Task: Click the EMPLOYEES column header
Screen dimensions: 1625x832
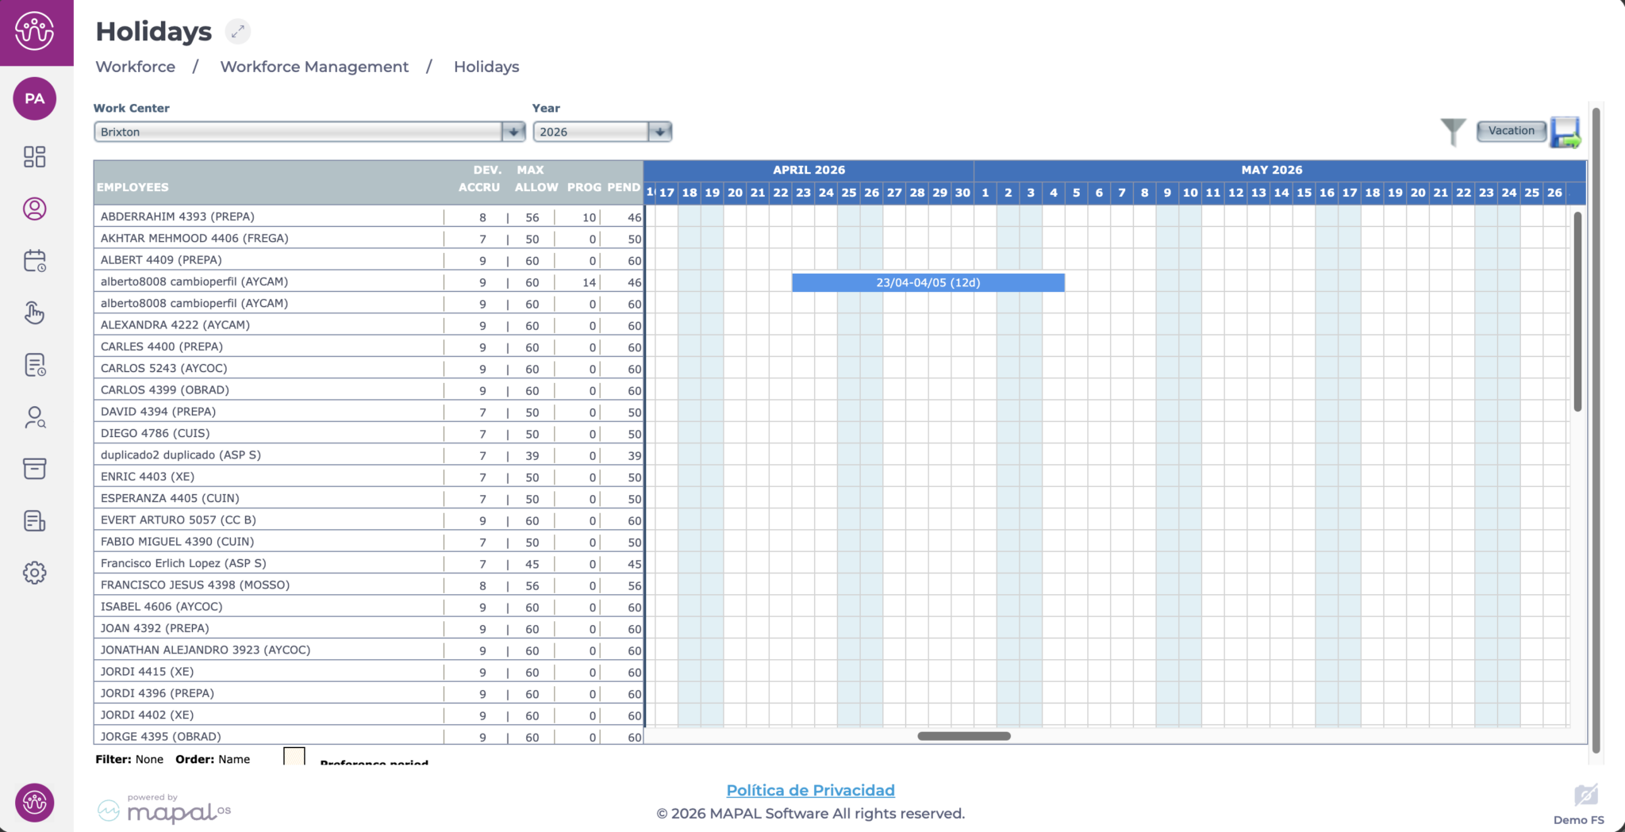Action: click(x=133, y=187)
